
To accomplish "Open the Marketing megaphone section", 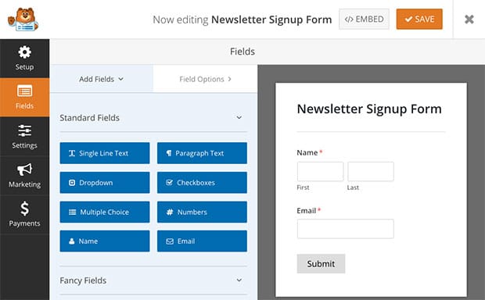I will point(24,176).
